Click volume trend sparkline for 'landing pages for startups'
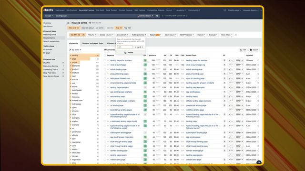305x171 pixels. (x=158, y=60)
